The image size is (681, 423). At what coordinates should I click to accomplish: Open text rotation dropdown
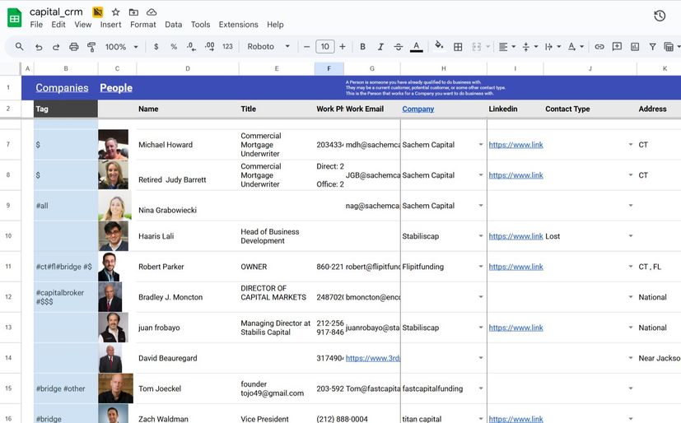click(576, 47)
